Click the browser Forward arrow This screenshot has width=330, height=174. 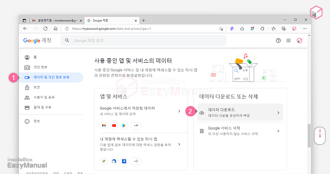pos(35,28)
